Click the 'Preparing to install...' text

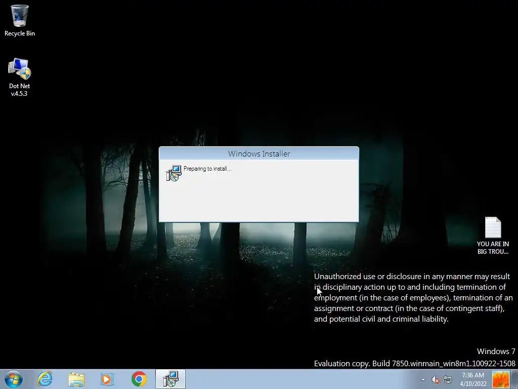coord(207,169)
